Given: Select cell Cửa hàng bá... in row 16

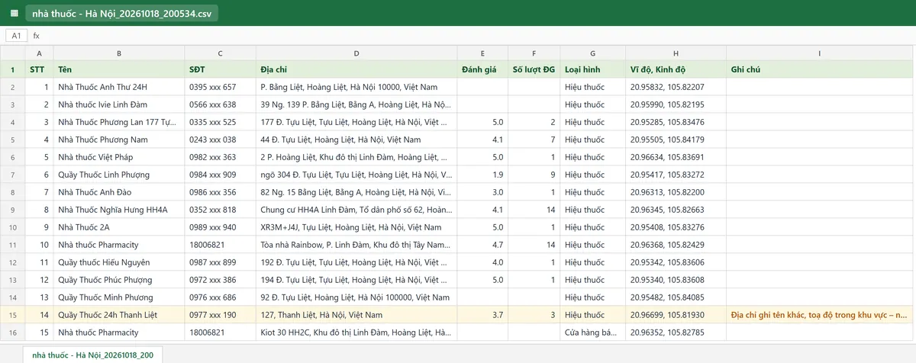Looking at the screenshot, I should [x=593, y=332].
